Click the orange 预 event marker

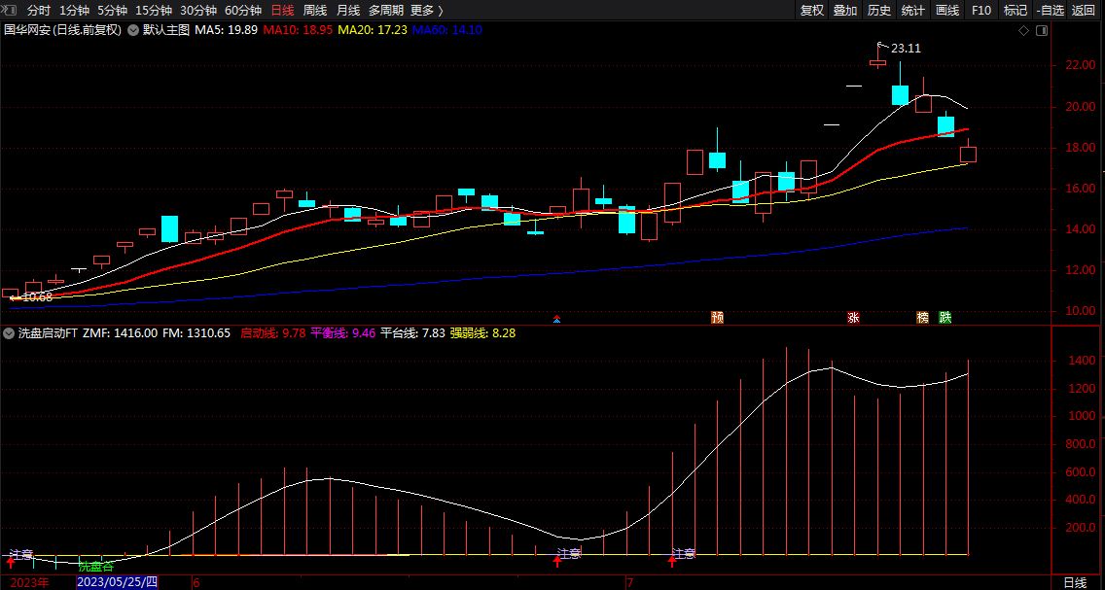(x=718, y=317)
